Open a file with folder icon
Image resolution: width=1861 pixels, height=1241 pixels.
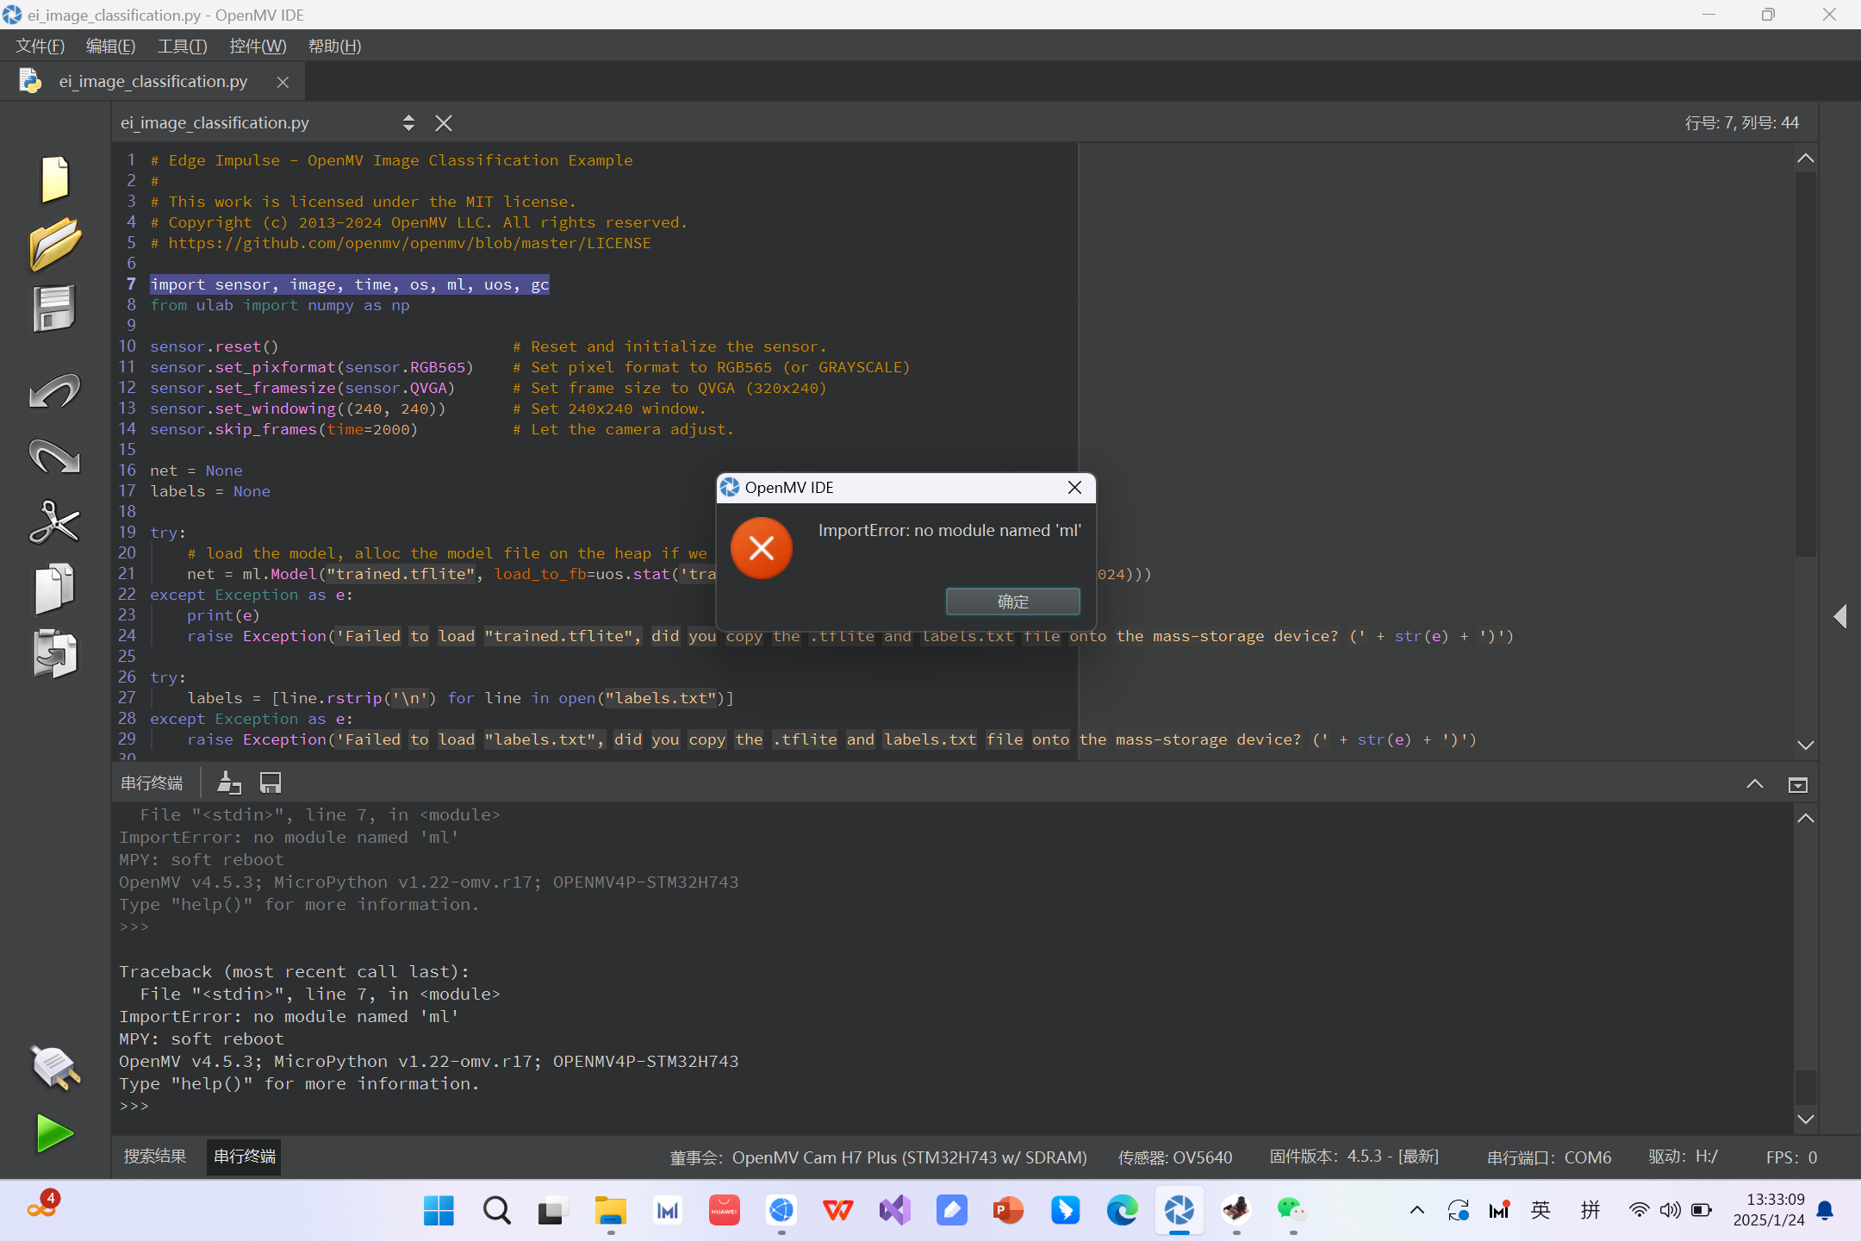coord(55,244)
